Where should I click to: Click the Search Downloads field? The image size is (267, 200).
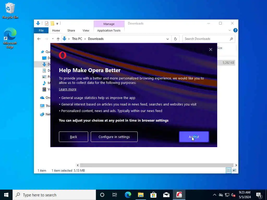(x=209, y=39)
